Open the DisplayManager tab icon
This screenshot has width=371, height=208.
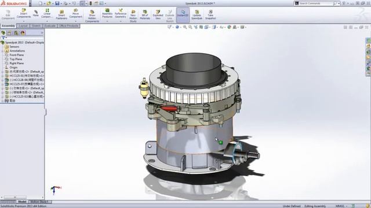coord(23,33)
